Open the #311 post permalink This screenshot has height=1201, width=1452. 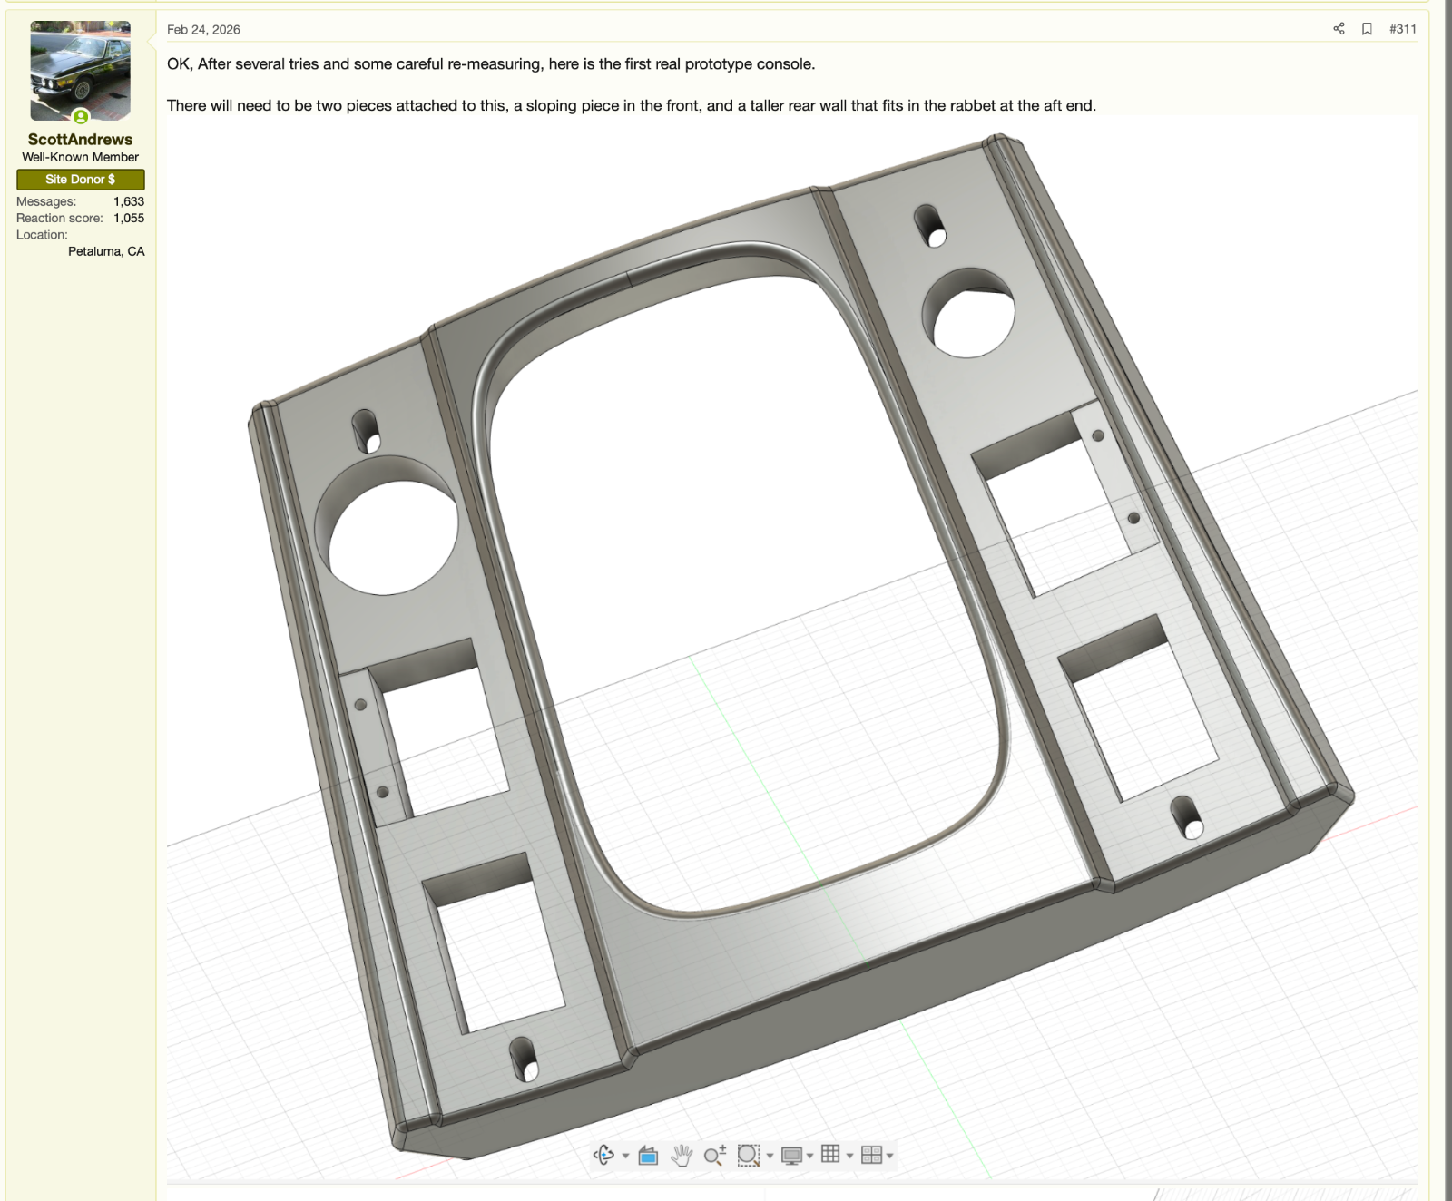(1403, 29)
